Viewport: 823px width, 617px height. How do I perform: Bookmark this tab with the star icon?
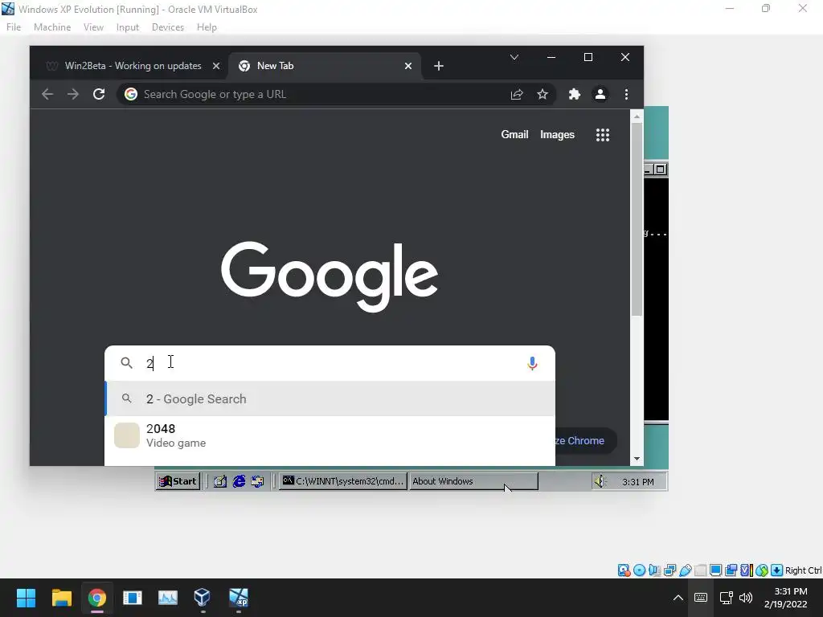[x=543, y=95]
